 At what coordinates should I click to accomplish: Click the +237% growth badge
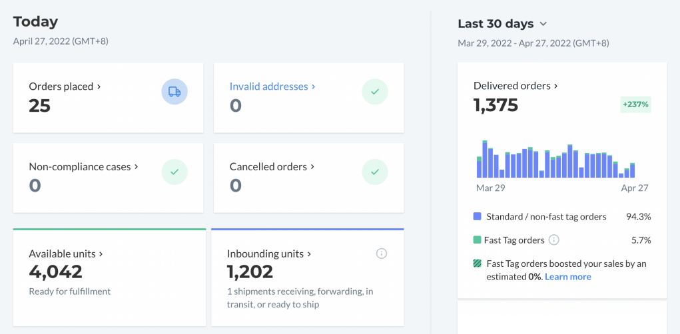[x=635, y=104]
